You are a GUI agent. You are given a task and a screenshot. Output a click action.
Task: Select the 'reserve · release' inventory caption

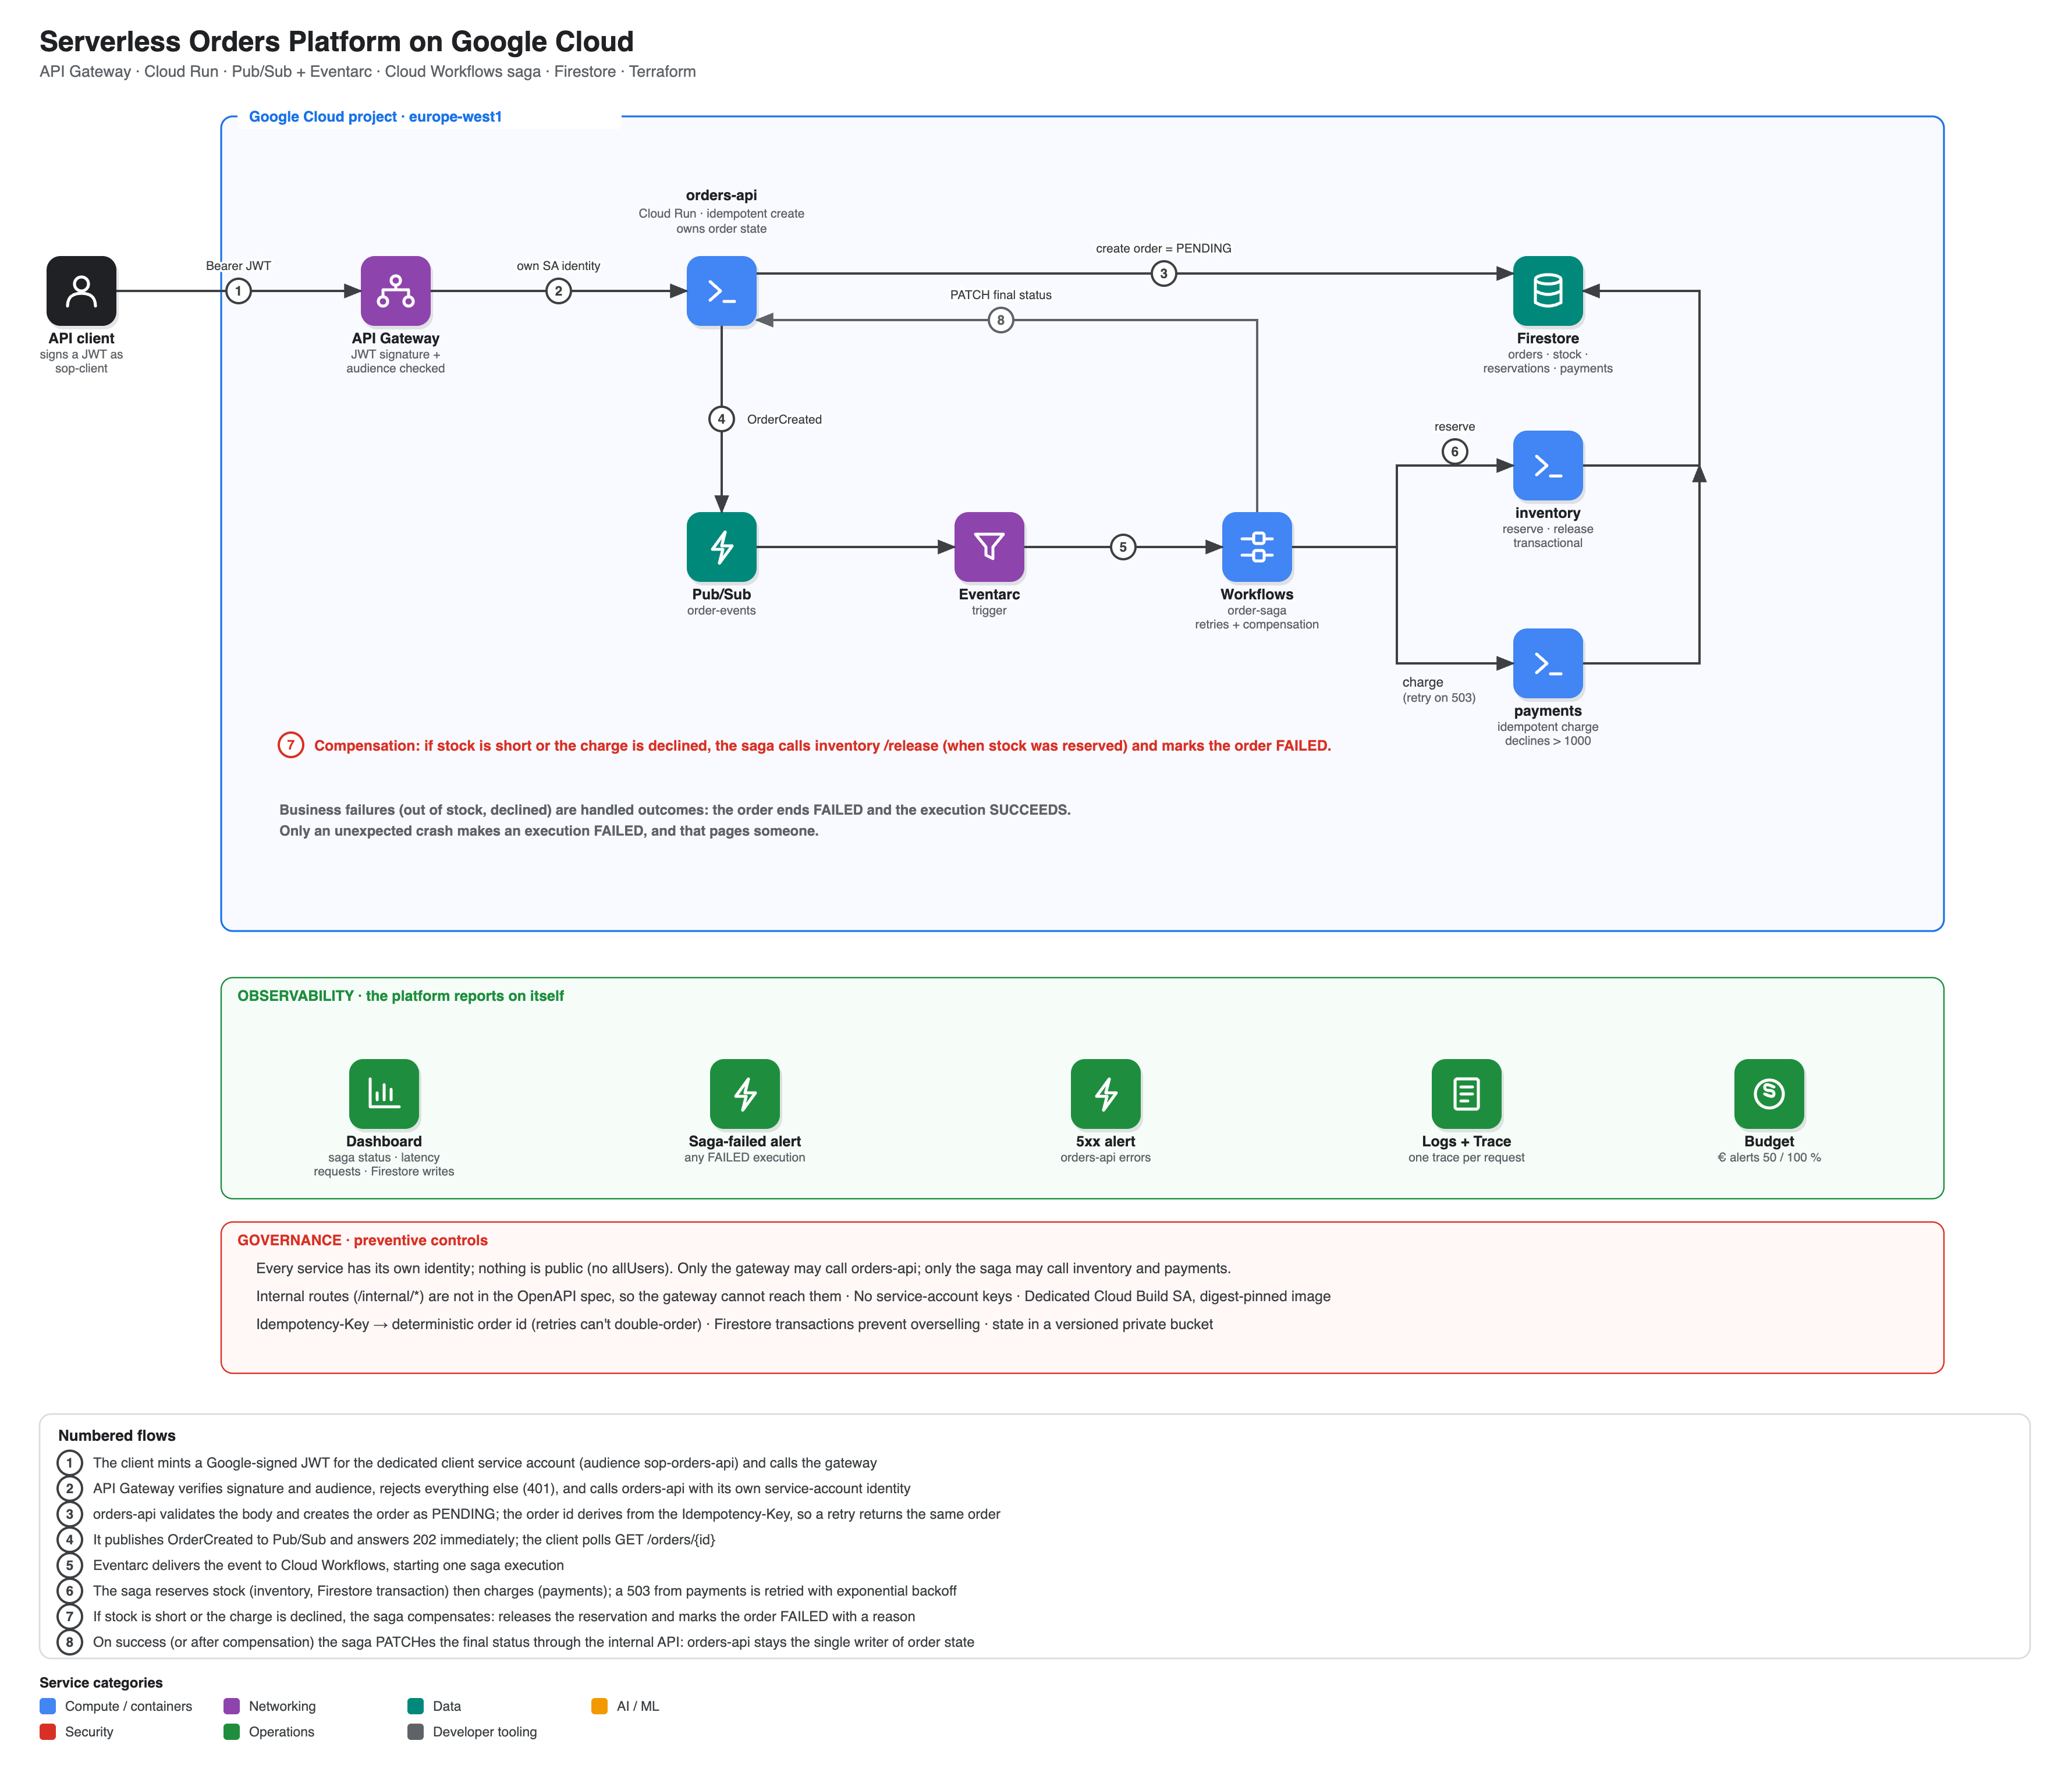tap(1547, 529)
